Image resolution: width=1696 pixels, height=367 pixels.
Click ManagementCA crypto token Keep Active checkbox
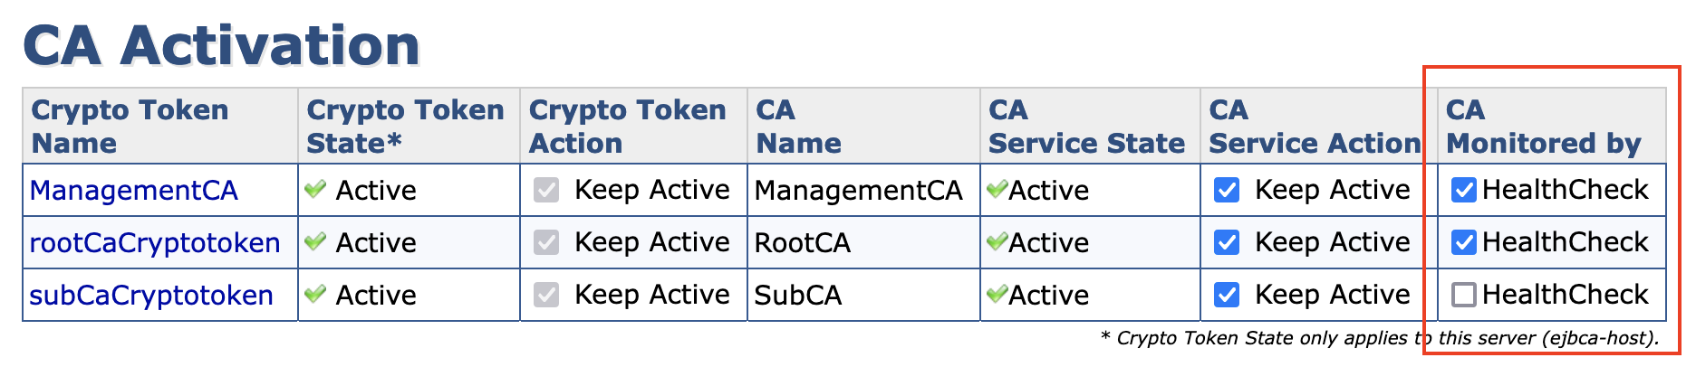(x=546, y=190)
